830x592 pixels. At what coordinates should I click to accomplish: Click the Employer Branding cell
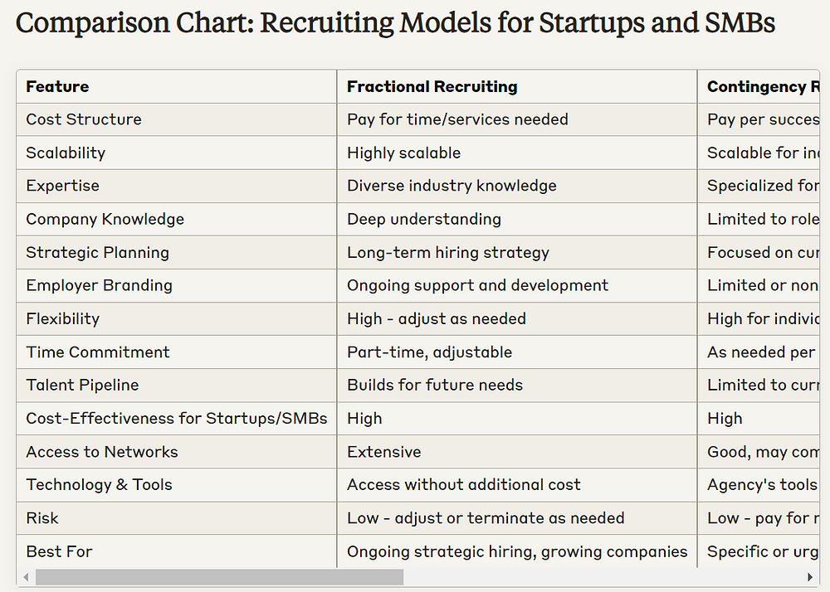click(98, 285)
